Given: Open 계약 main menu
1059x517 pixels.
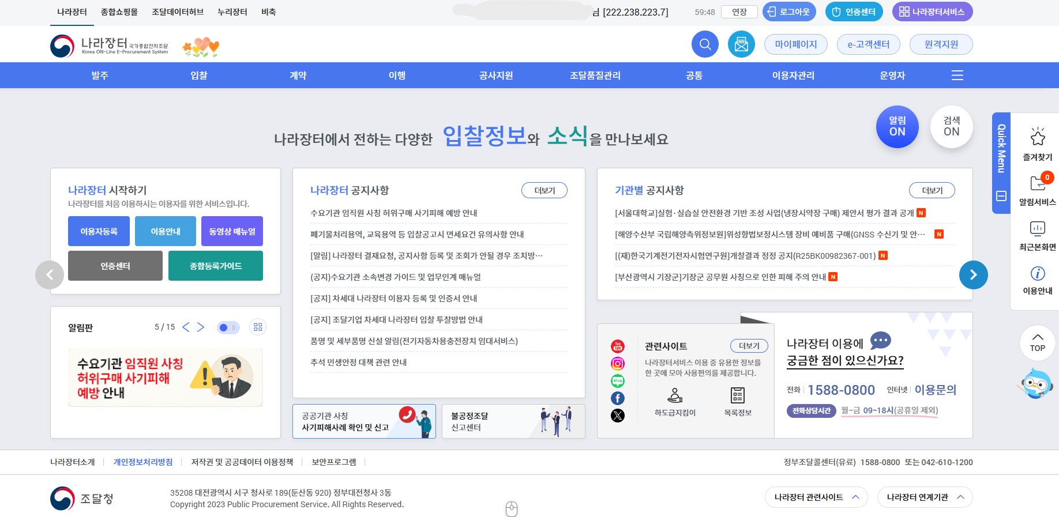Looking at the screenshot, I should coord(298,76).
